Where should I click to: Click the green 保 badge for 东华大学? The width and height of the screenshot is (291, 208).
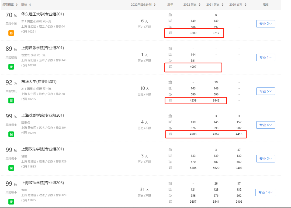coord(11,101)
